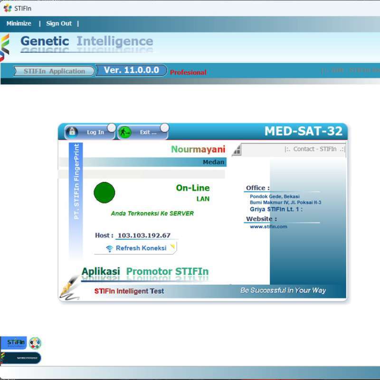The width and height of the screenshot is (380, 380).
Task: Select the rainbow Genetic Intelligence logo
Action: [x=6, y=46]
